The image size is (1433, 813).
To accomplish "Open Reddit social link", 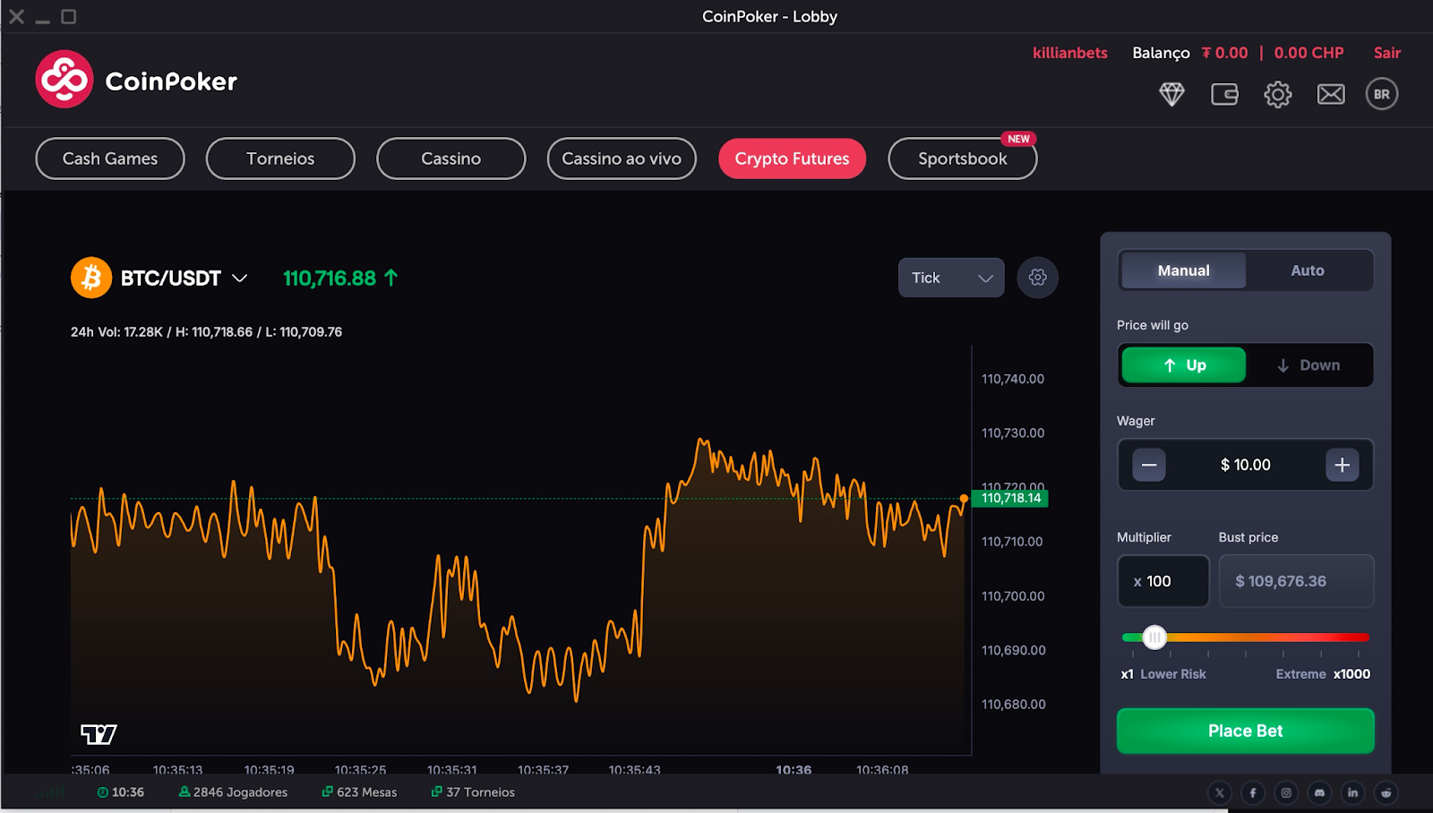I will pos(1386,792).
